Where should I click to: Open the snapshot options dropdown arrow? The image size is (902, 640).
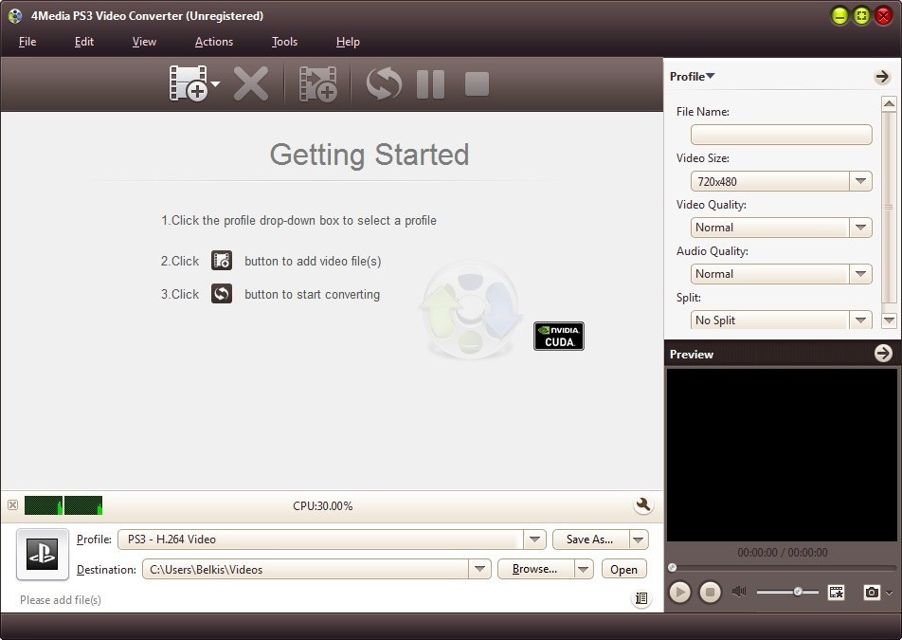tap(890, 593)
